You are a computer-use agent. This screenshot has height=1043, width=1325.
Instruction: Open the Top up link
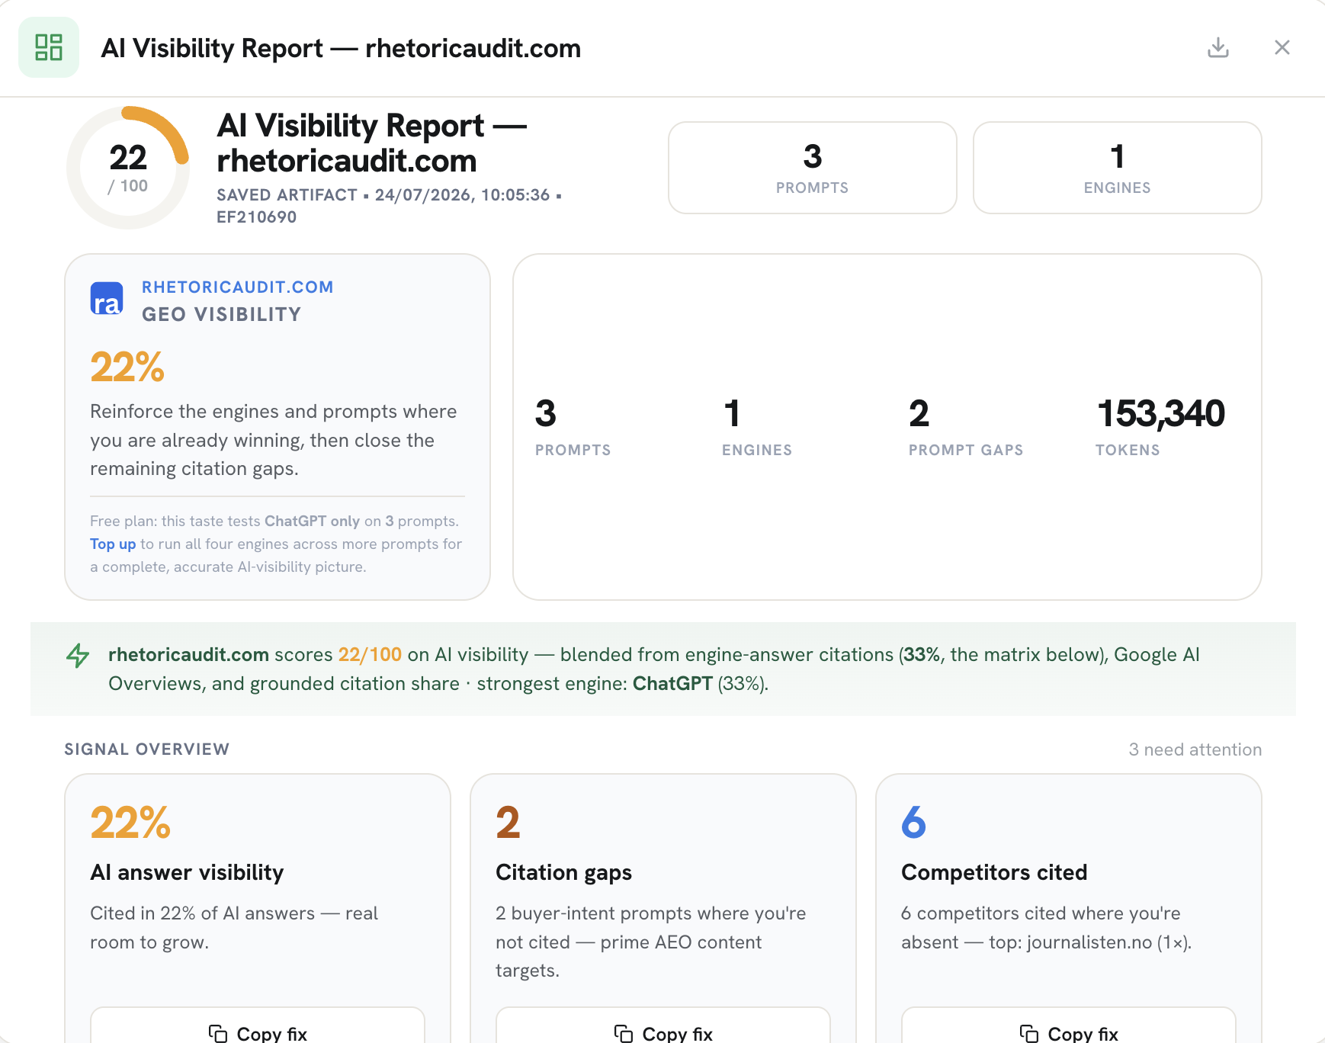[x=113, y=544]
